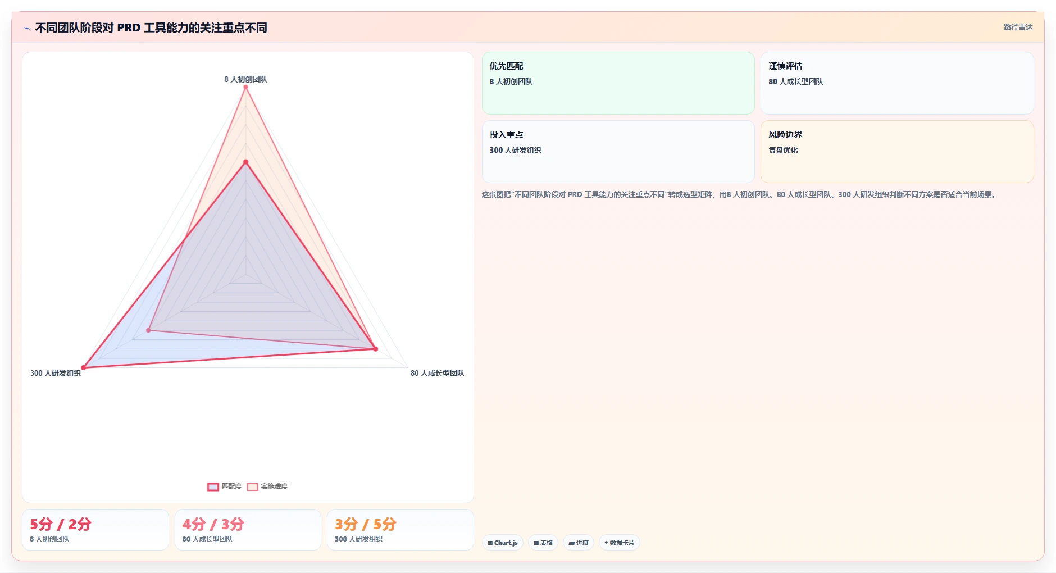The height and width of the screenshot is (573, 1056).
Task: Click the inner 实施难度 point on 300 人 axis
Action: pos(148,330)
